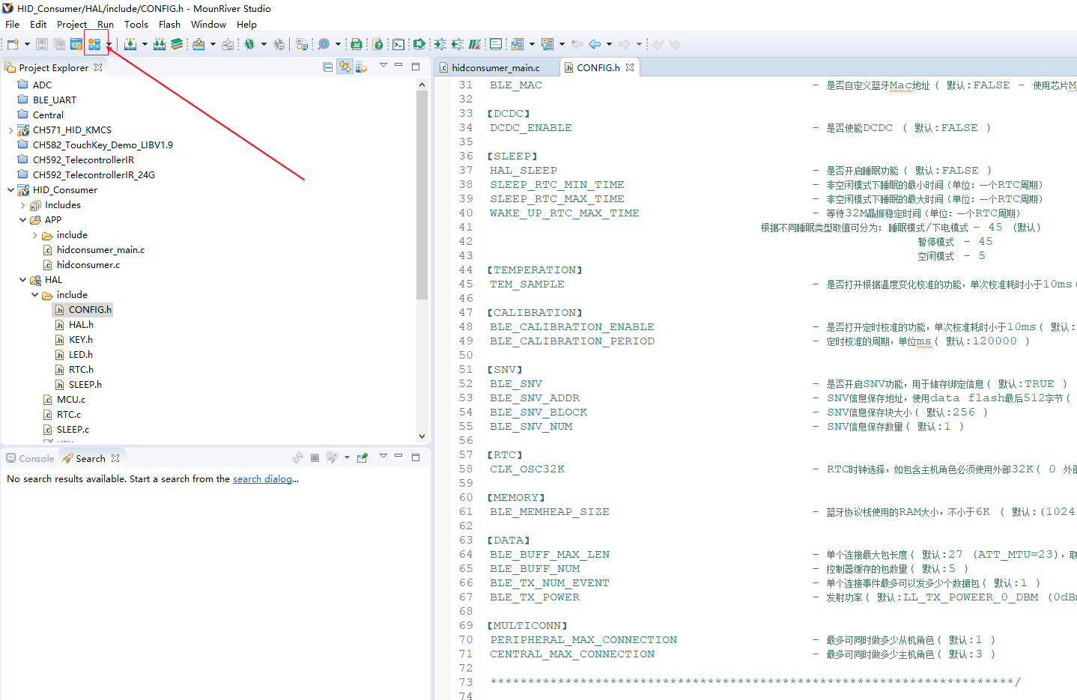Open the Flash menu

169,24
